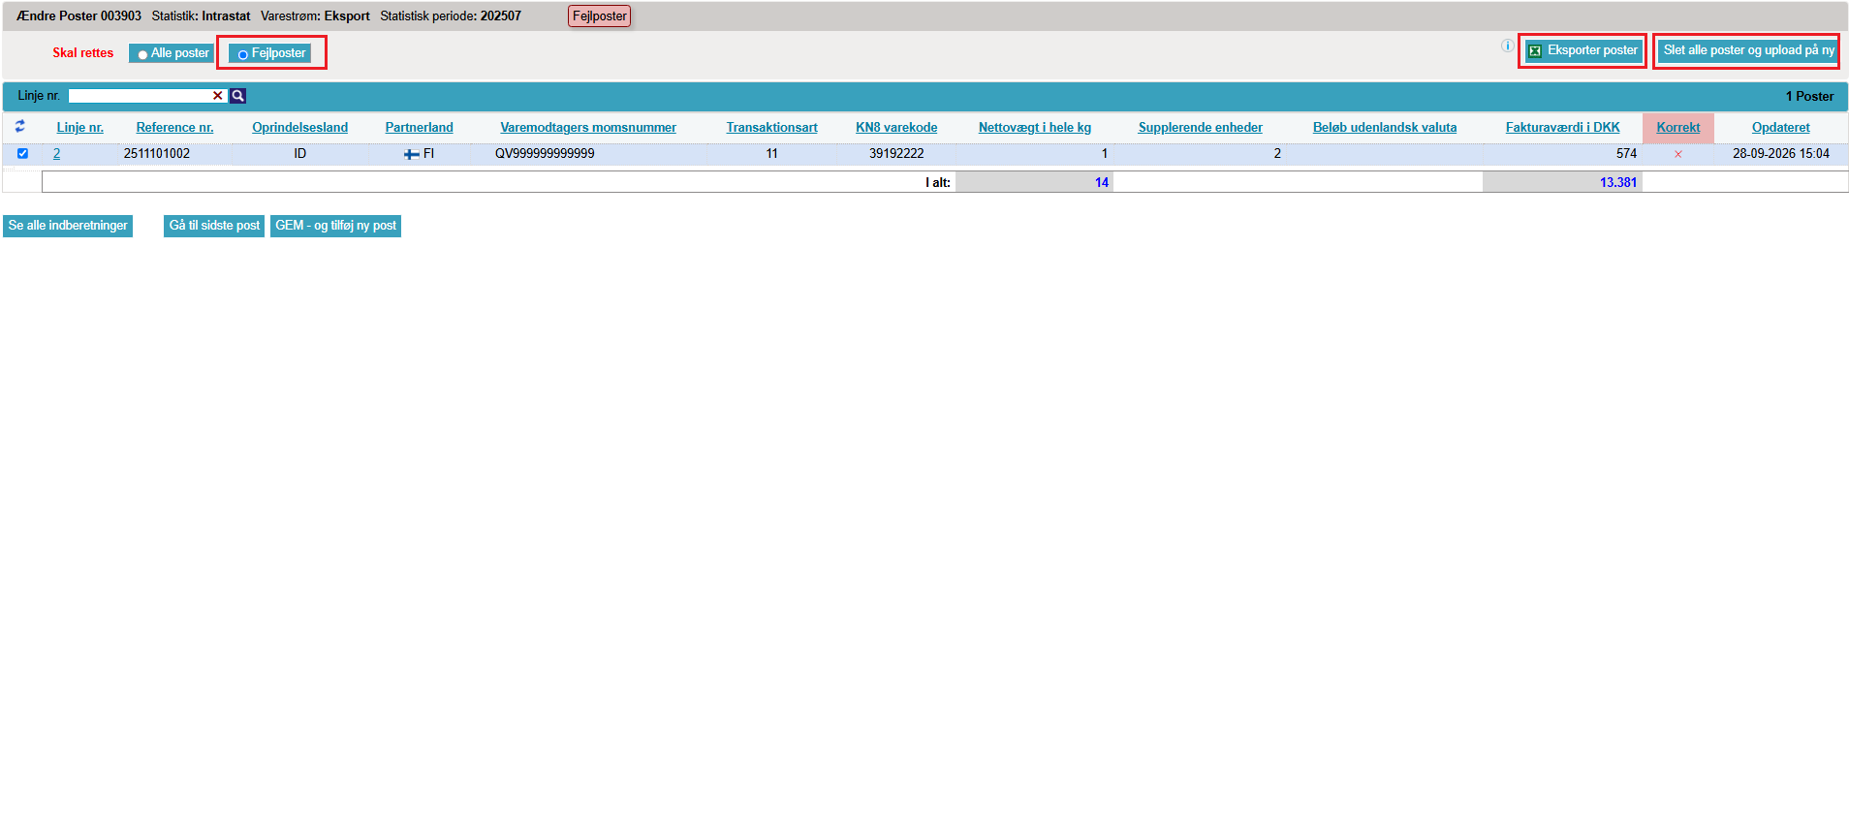1849x835 pixels.
Task: Click GEM - og tilføj ny post
Action: pyautogui.click(x=335, y=226)
